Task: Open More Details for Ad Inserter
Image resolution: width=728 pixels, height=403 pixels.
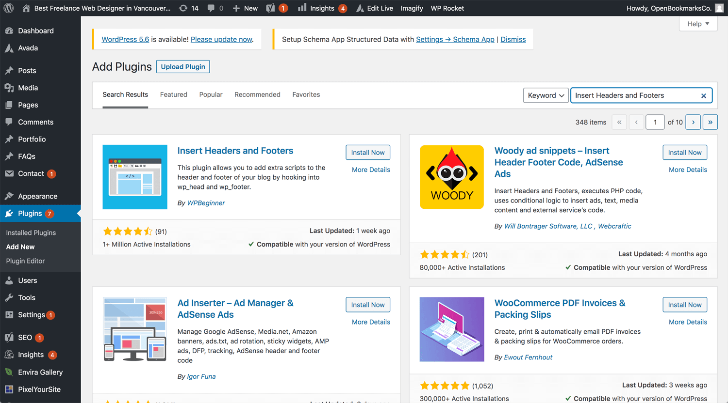Action: tap(371, 322)
